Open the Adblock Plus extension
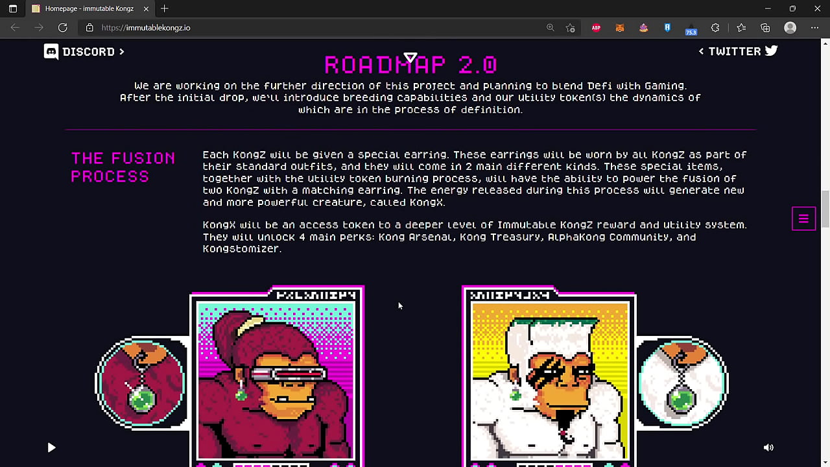The image size is (830, 467). tap(596, 27)
